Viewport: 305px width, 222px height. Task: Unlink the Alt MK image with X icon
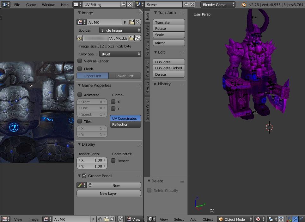[137, 22]
